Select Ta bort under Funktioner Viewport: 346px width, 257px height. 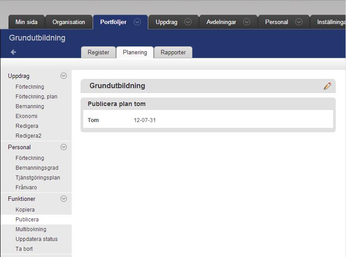point(24,249)
